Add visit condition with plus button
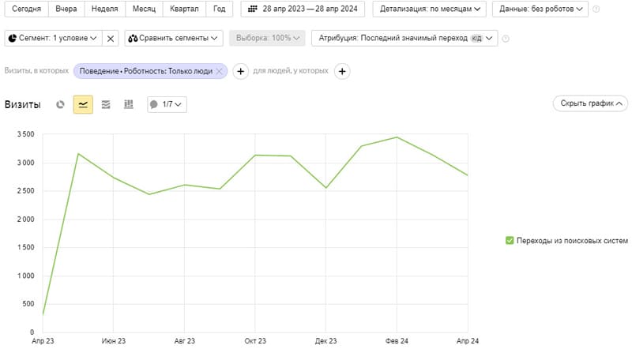 (241, 71)
